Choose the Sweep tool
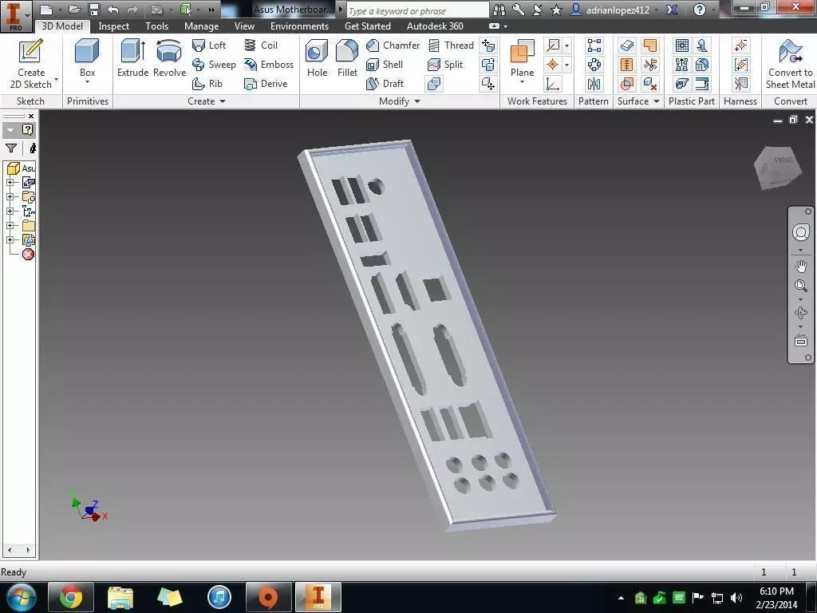 click(x=214, y=65)
